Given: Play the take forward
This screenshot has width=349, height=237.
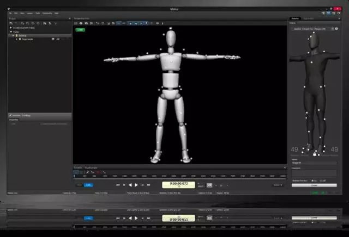Looking at the screenshot, I should (x=136, y=185).
